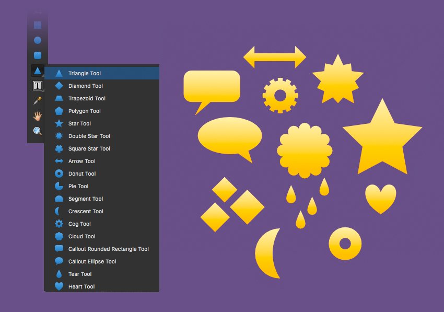444x312 pixels.
Task: Choose Star Tool from the list
Action: click(x=102, y=123)
